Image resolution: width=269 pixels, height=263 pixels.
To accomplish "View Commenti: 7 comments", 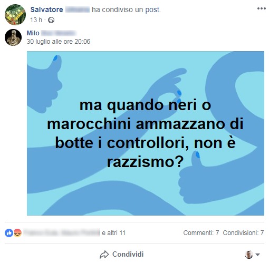I will 201,233.
